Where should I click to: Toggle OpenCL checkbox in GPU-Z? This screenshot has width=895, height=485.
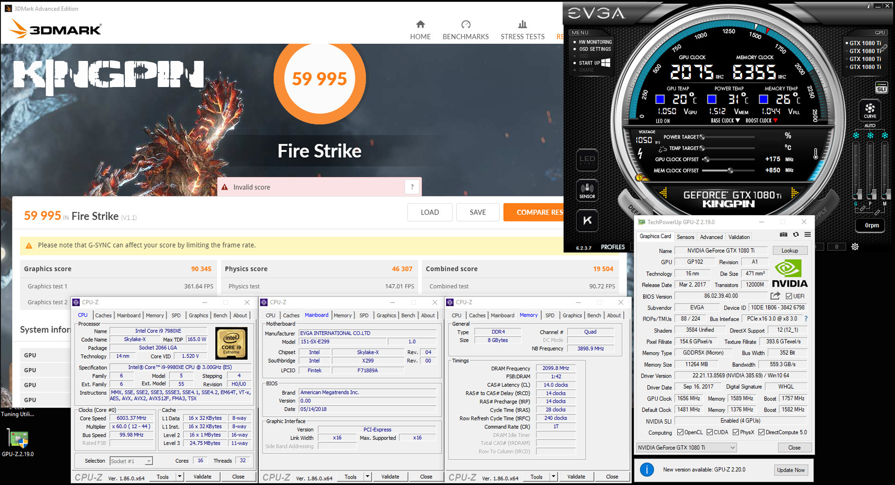[680, 432]
